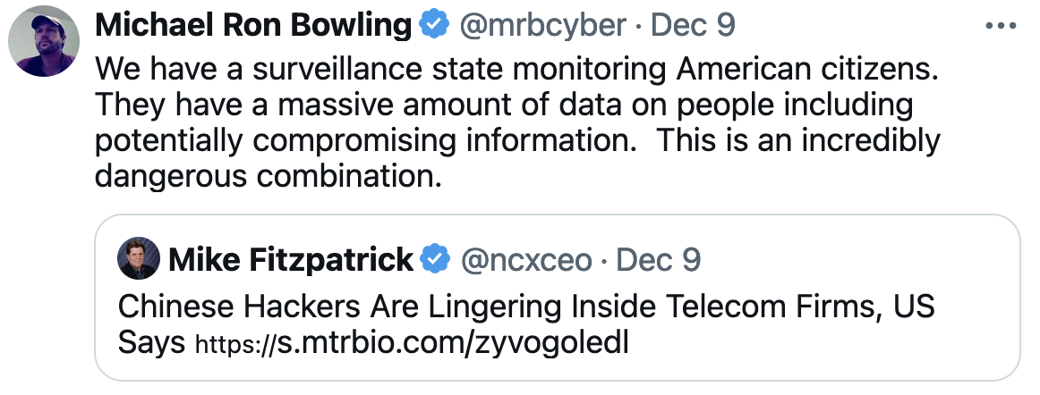Click the "dangerous combination." tweet text

pos(269,176)
